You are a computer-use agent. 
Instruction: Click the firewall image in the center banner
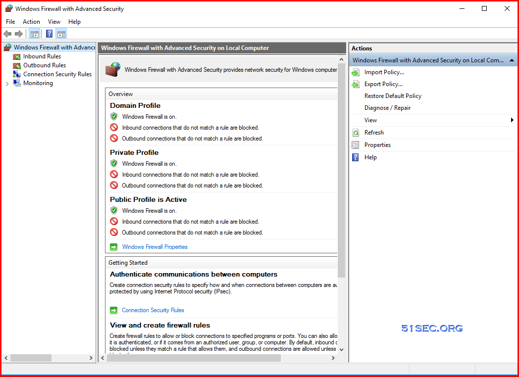pos(112,69)
